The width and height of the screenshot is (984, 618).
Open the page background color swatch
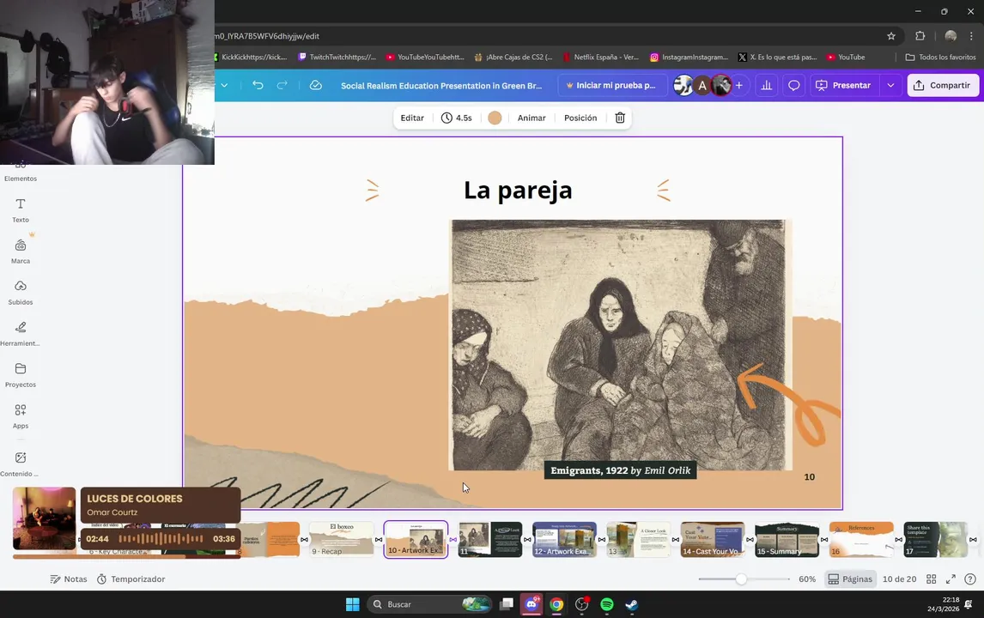click(495, 118)
